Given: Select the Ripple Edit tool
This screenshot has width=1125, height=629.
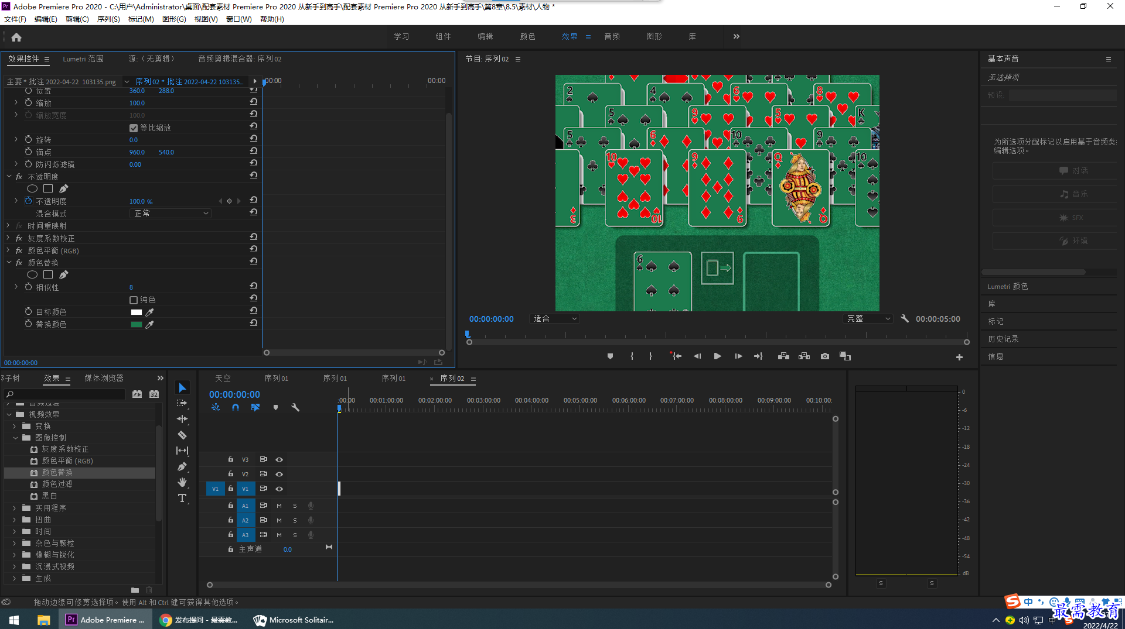Looking at the screenshot, I should pyautogui.click(x=182, y=419).
